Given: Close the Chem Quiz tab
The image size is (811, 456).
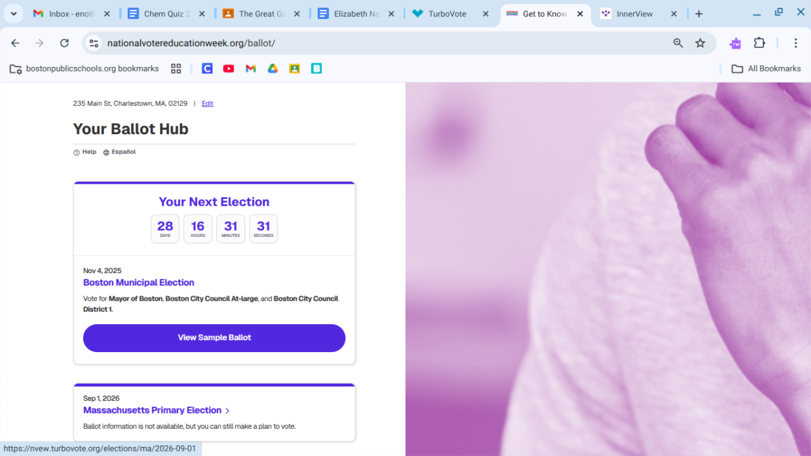Looking at the screenshot, I should 201,14.
